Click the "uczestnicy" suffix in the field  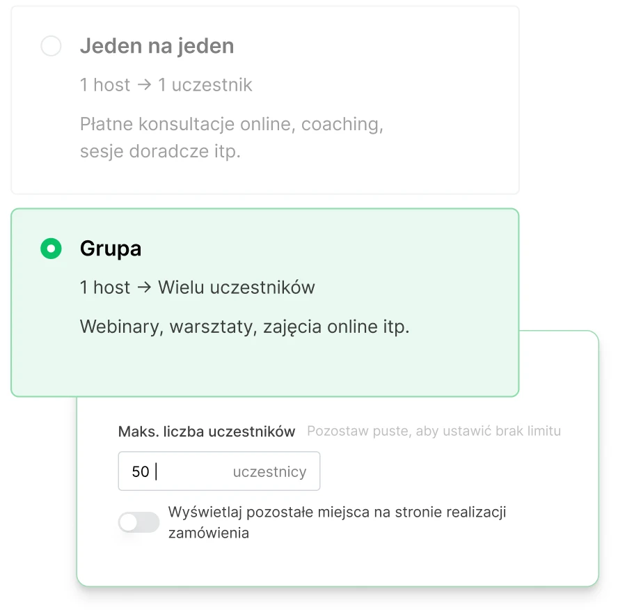point(269,472)
